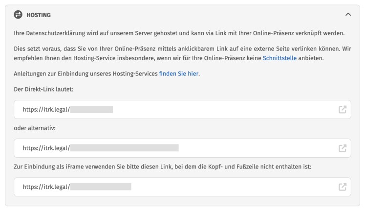
Task: Collapse the Hosting section with the chevron
Action: coord(348,15)
